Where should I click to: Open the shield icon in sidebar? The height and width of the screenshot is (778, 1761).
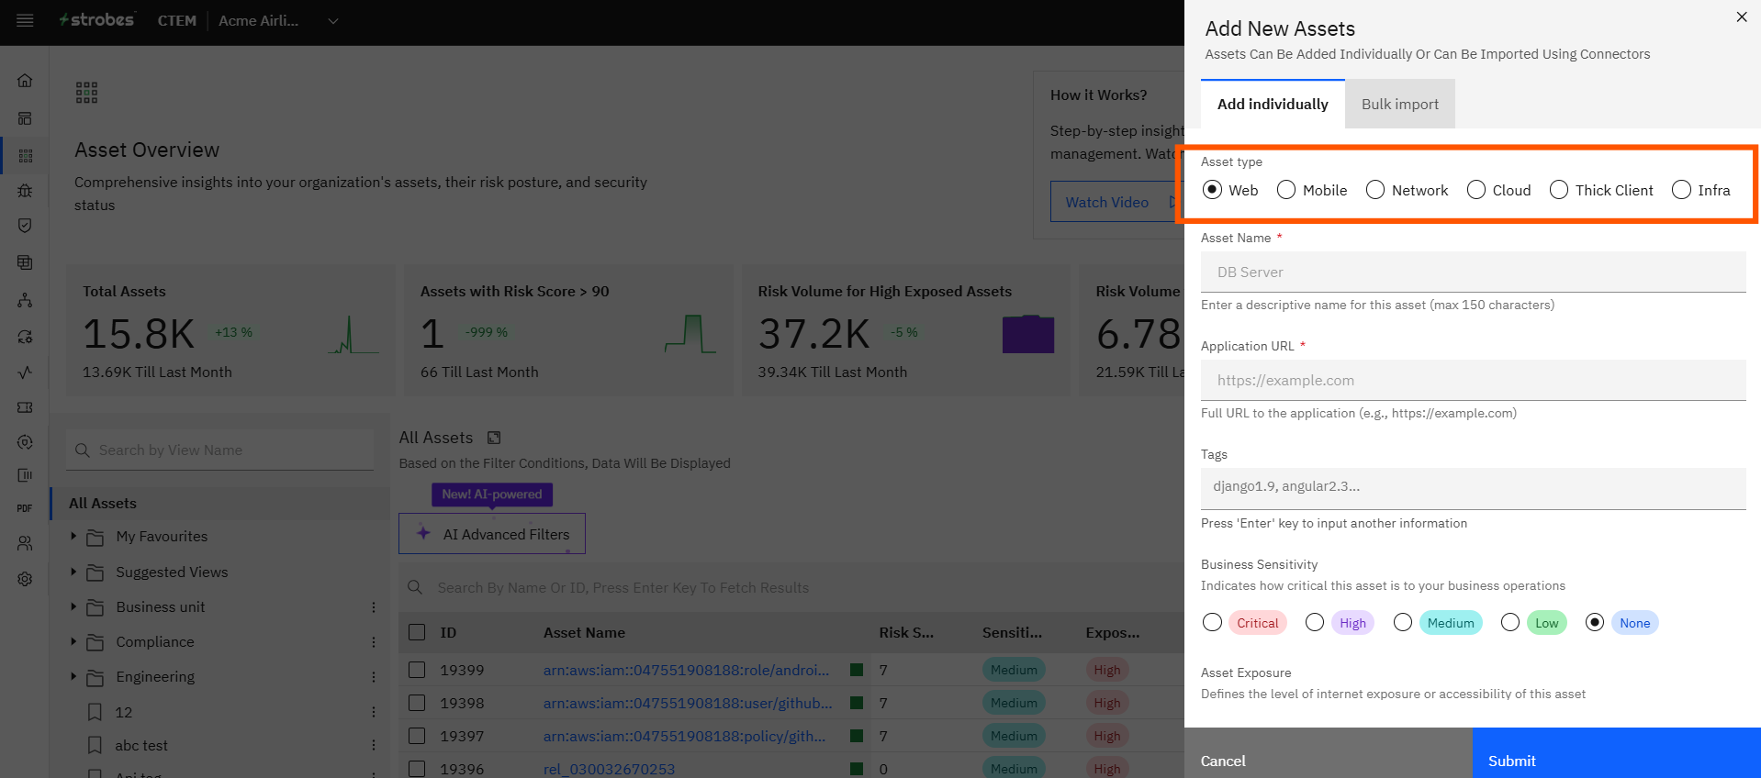[25, 226]
